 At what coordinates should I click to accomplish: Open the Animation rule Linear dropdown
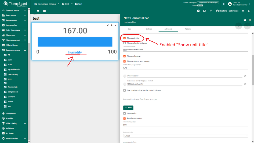[x=186, y=136]
